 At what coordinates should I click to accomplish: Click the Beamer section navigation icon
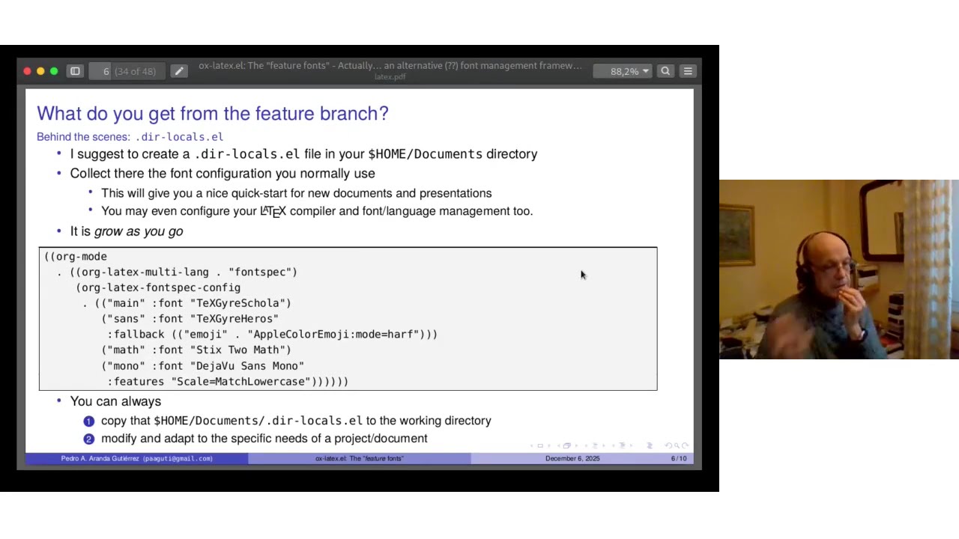tap(623, 445)
